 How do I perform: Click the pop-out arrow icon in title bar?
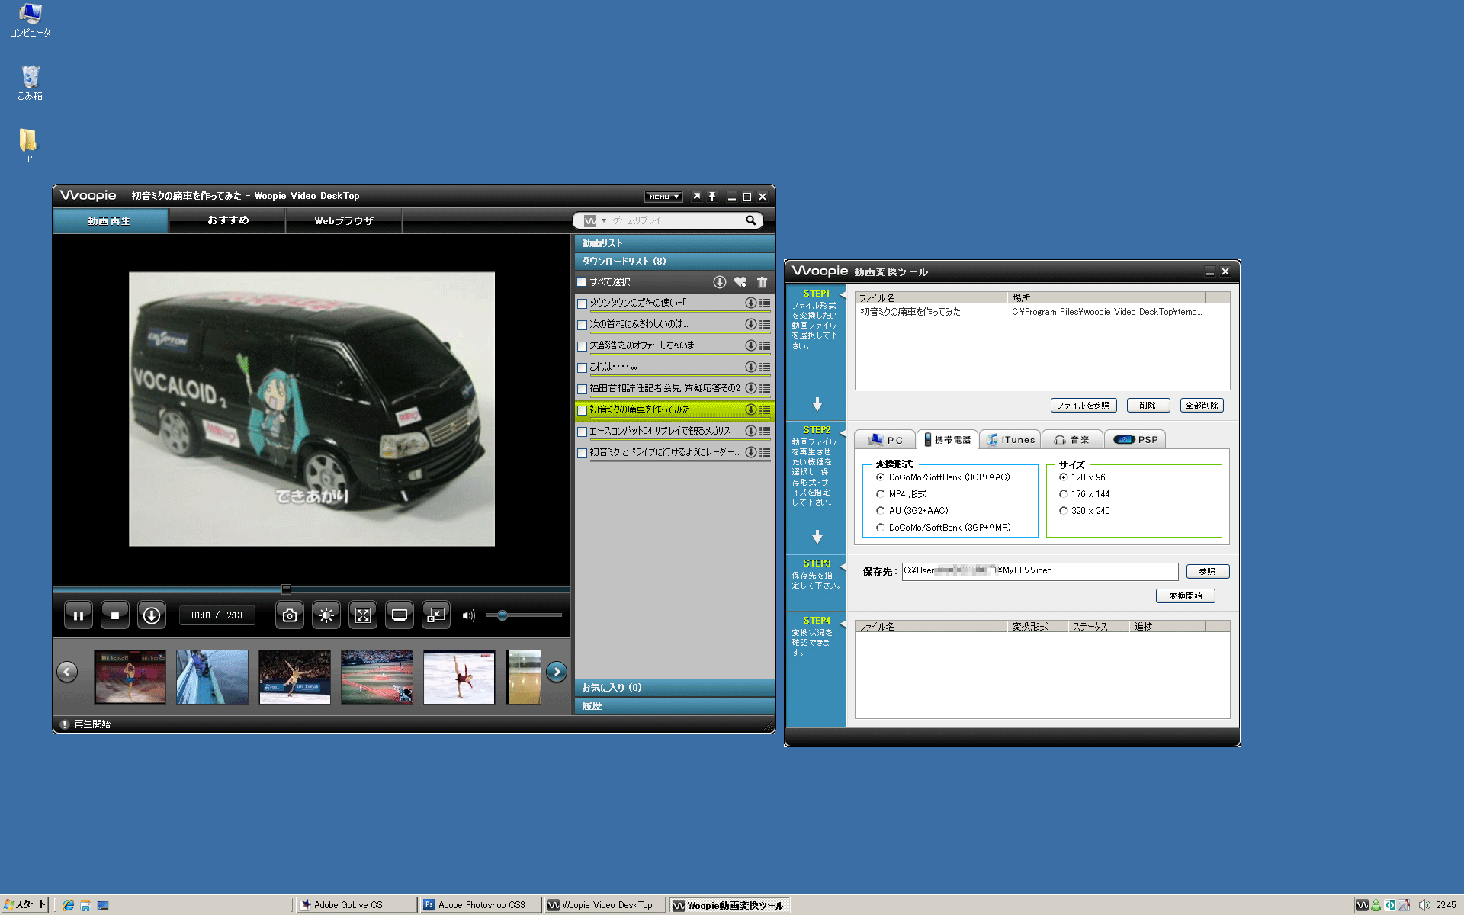696,197
